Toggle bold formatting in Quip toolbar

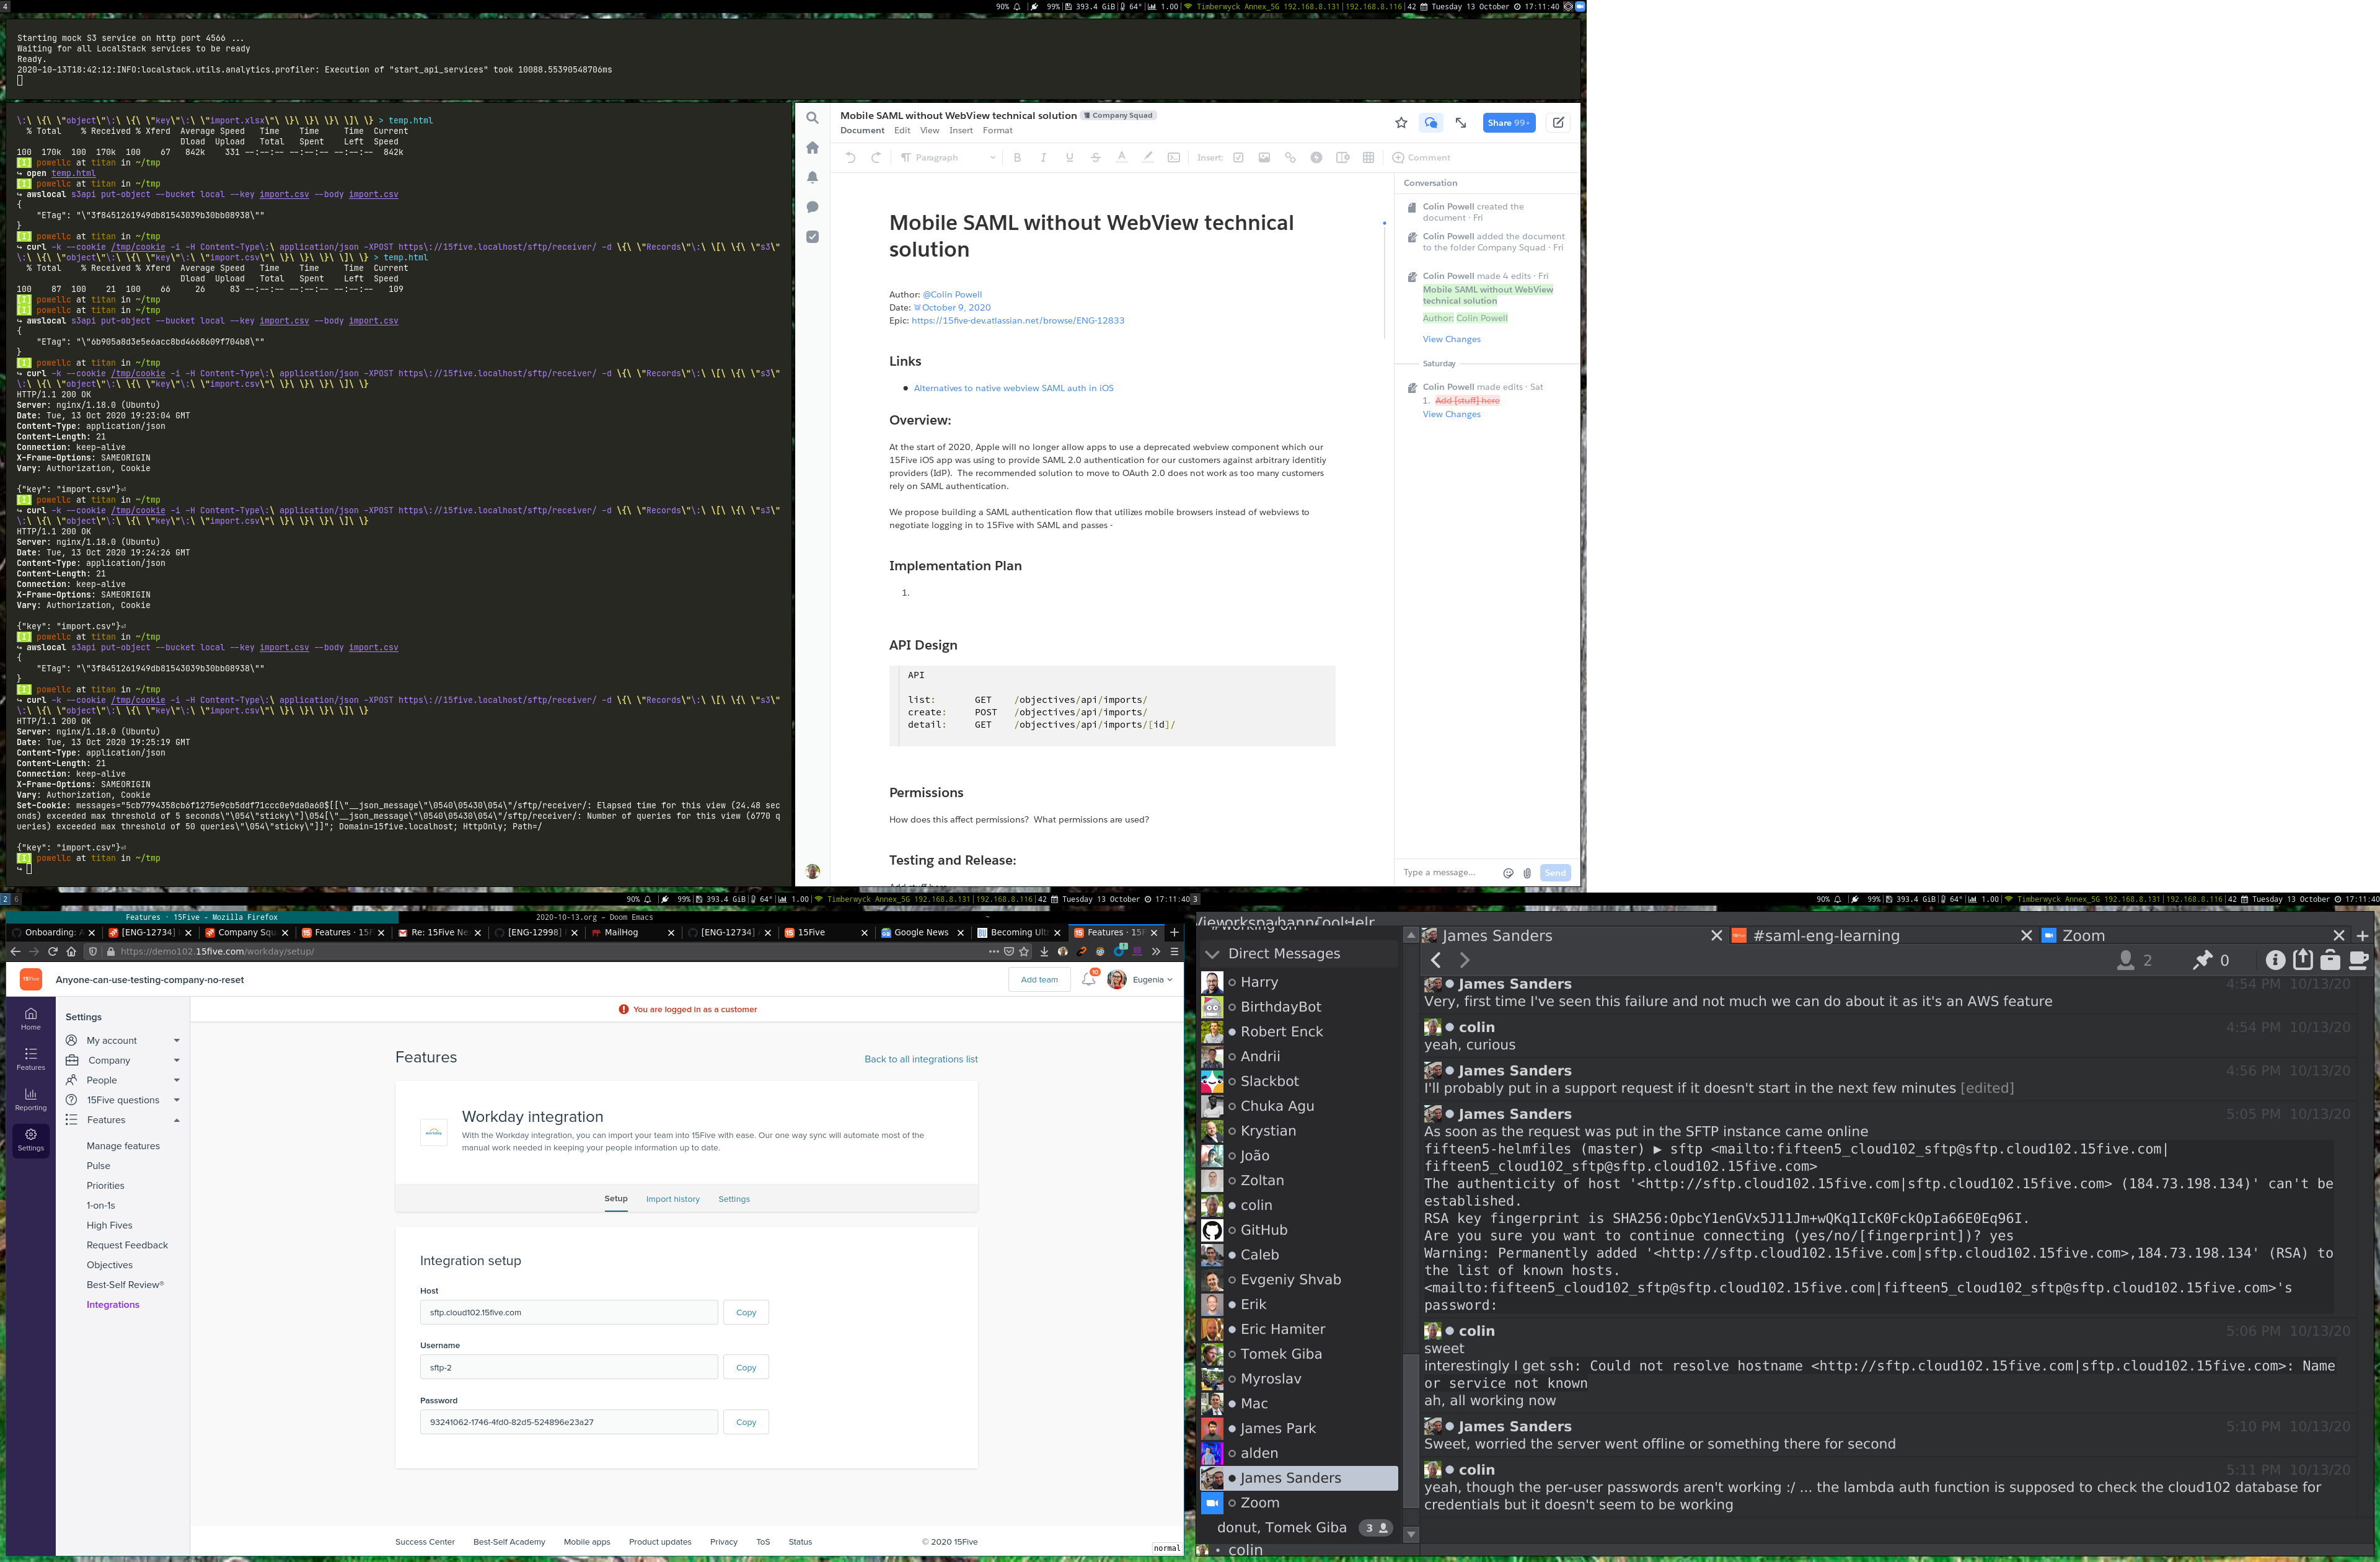coord(1017,158)
